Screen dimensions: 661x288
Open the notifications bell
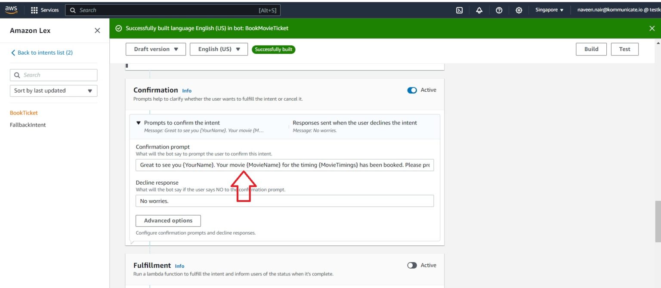pyautogui.click(x=479, y=9)
